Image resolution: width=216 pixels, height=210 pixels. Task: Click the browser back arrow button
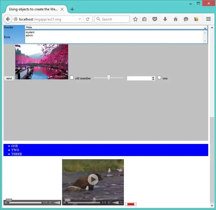[8, 19]
